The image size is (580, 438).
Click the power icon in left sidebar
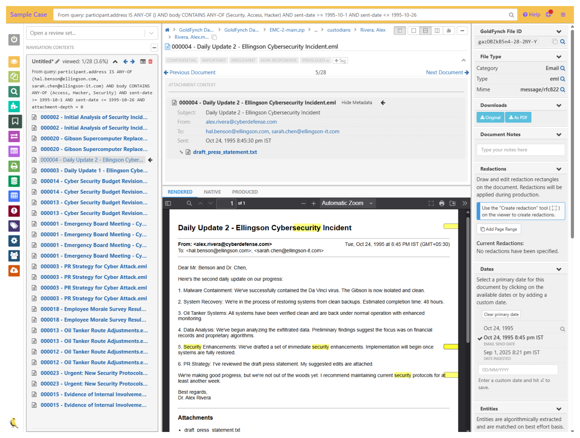[14, 39]
